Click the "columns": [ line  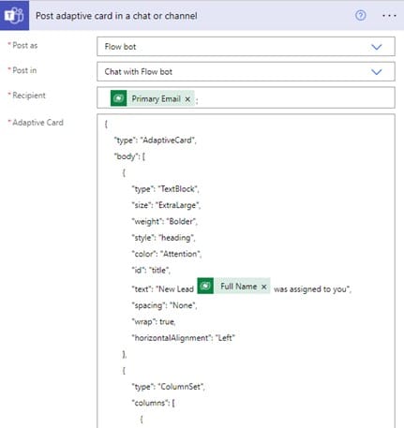(153, 403)
